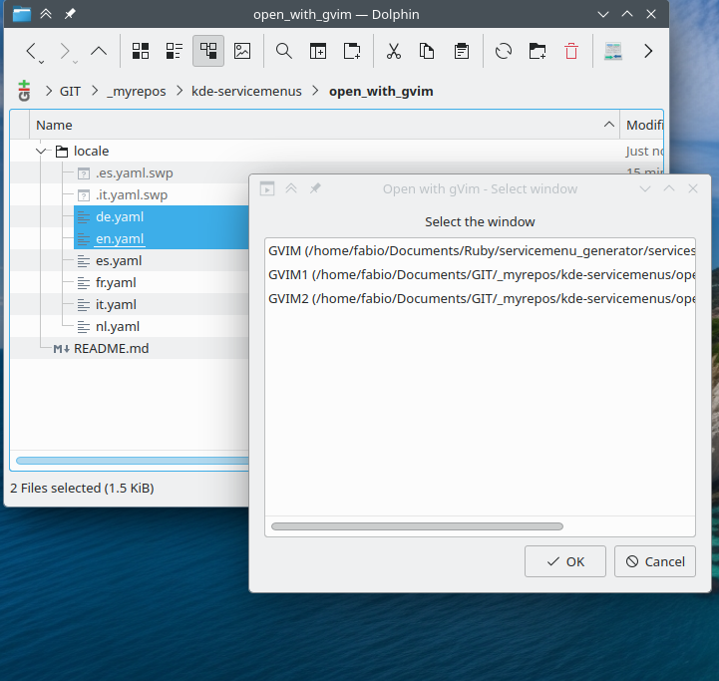The width and height of the screenshot is (719, 681).
Task: Click history dropdown under back arrow
Action: [x=41, y=62]
